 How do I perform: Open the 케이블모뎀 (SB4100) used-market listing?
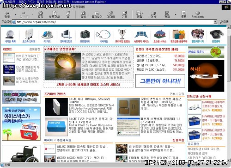(x=204, y=149)
